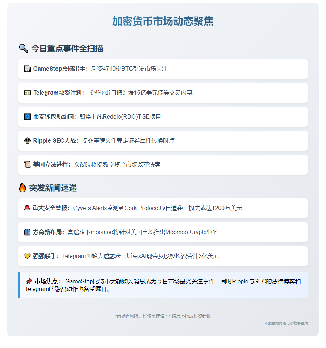Click the text 即将上线Reddio(RDO)TGE项目
This screenshot has width=326, height=348.
pyautogui.click(x=120, y=117)
